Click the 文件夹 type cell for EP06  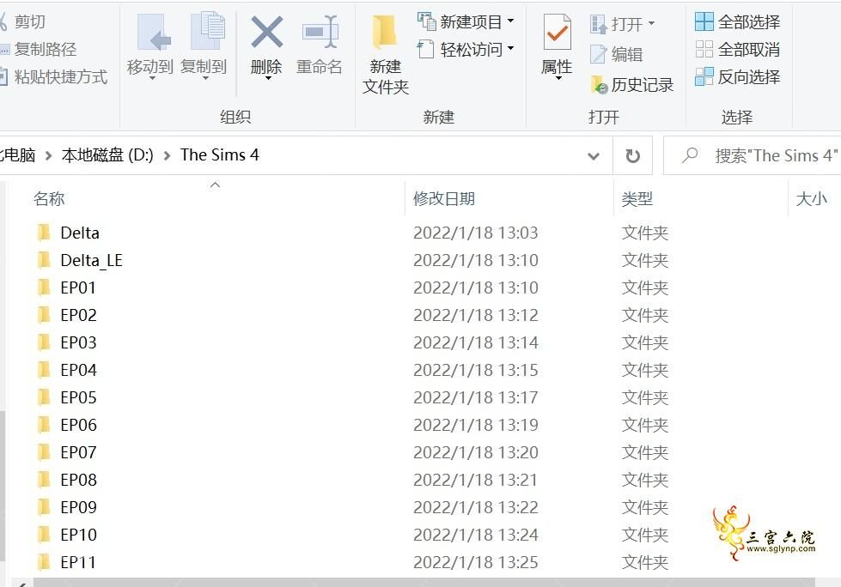[x=644, y=426]
